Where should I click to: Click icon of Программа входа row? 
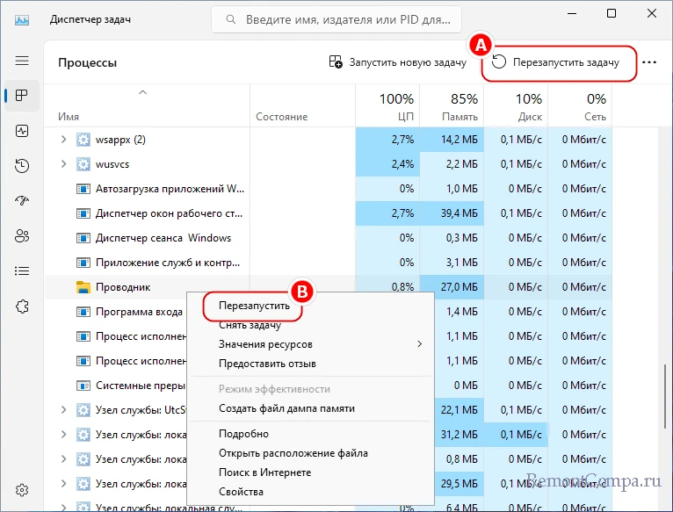coord(83,312)
